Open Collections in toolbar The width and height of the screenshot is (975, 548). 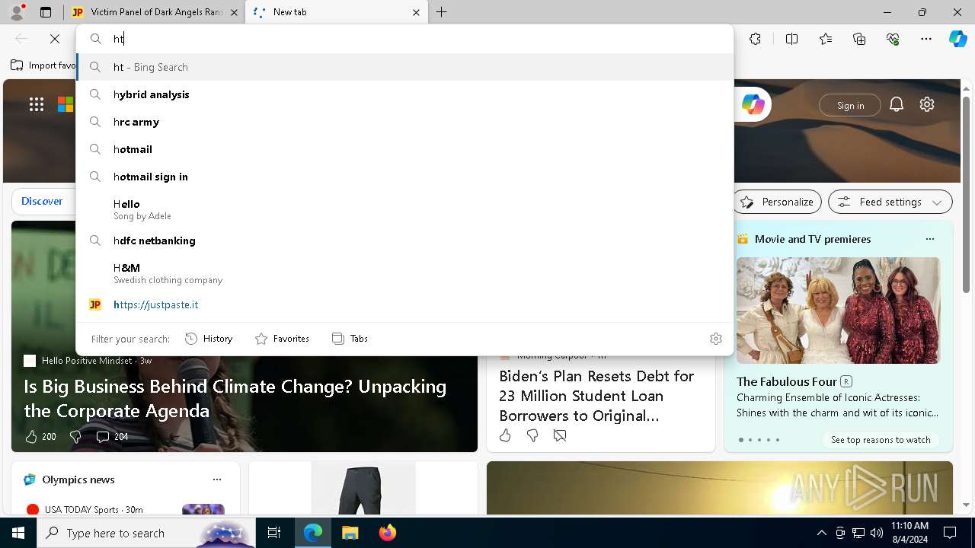tap(859, 39)
